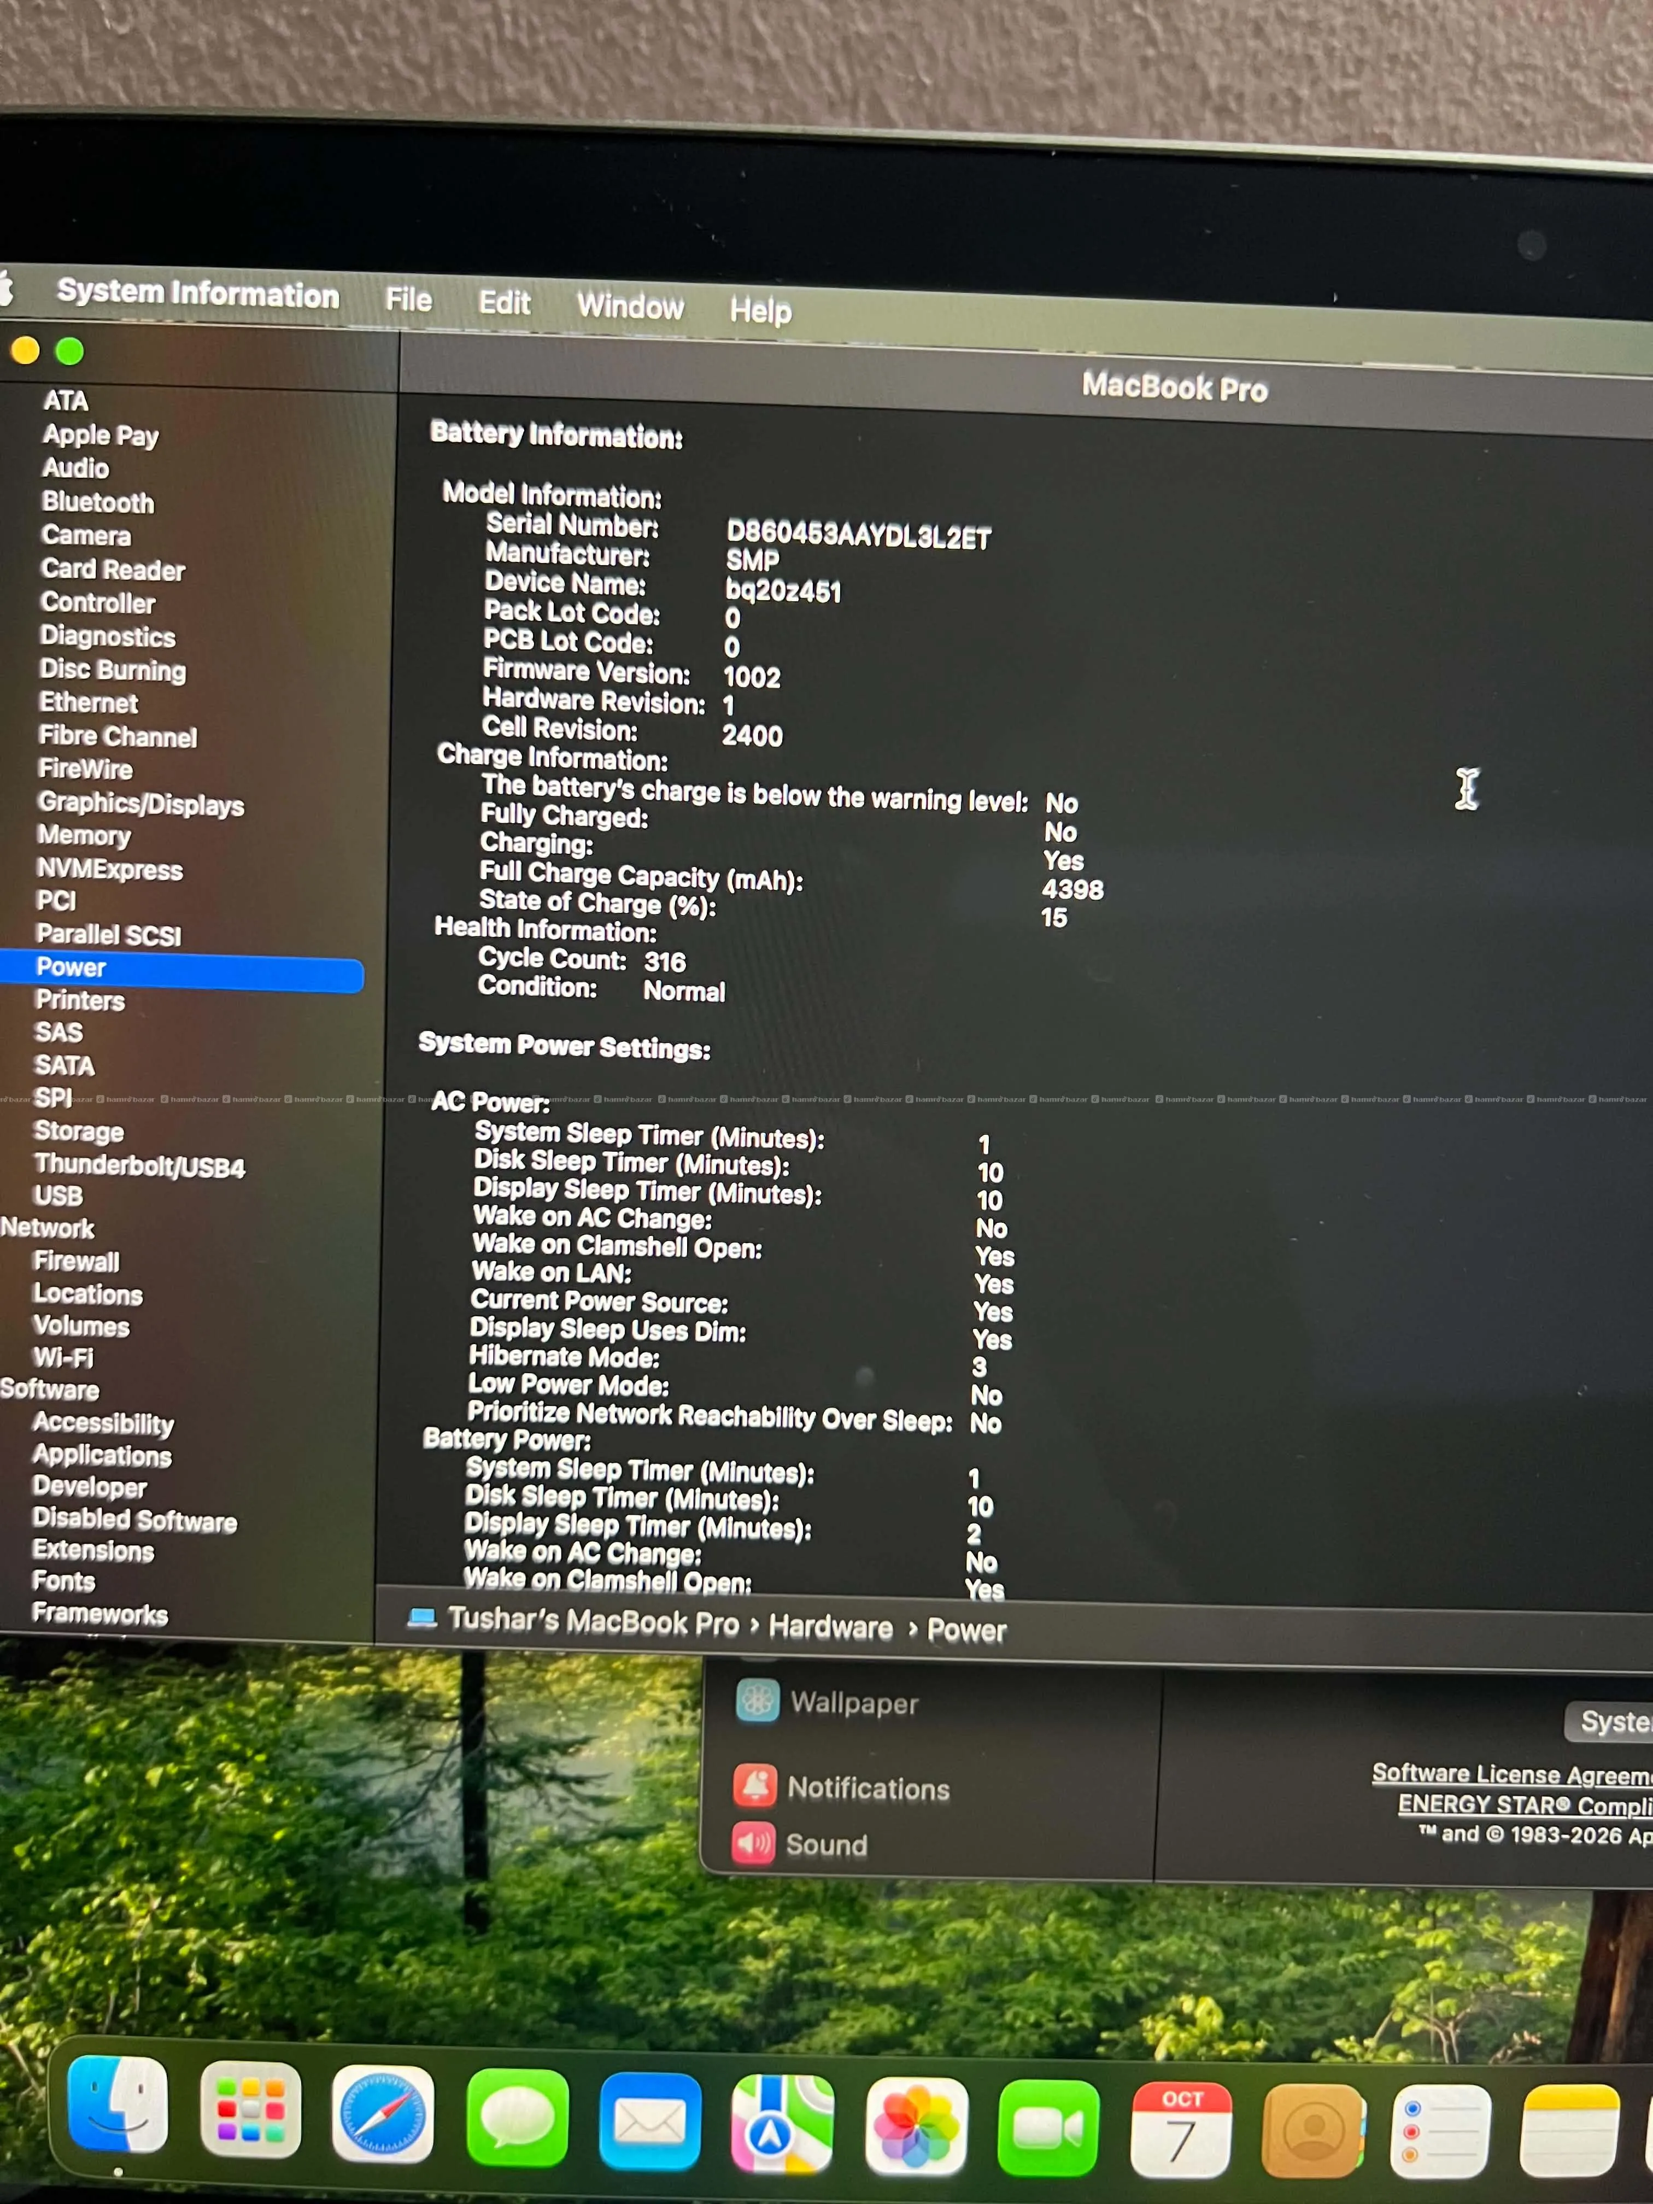Open Contacts app in the Dock
1653x2204 pixels.
pos(1312,2131)
